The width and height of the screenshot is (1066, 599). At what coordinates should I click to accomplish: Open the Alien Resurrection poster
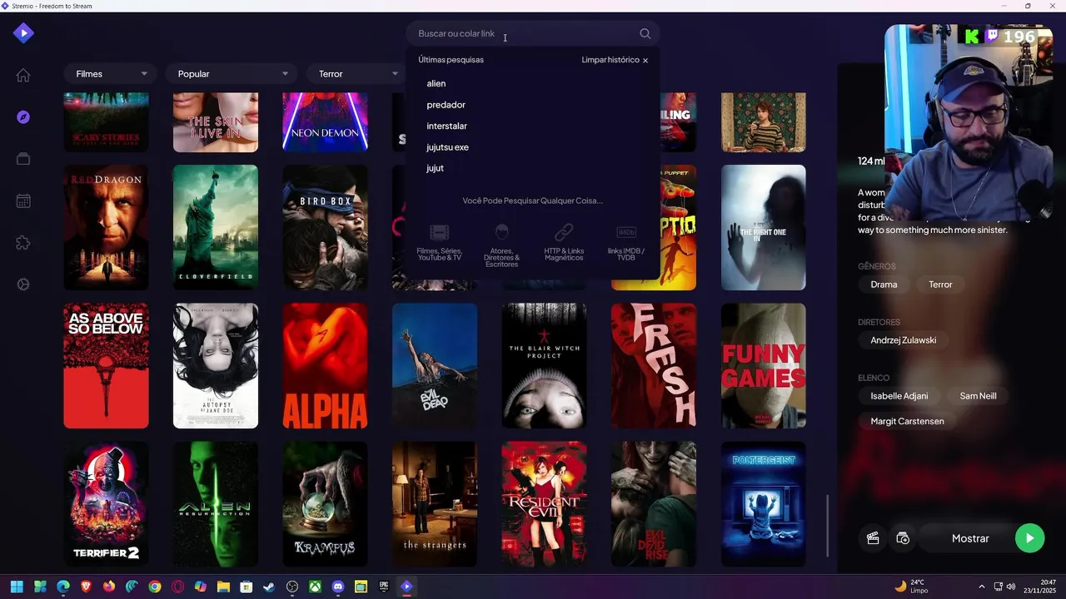pyautogui.click(x=216, y=504)
